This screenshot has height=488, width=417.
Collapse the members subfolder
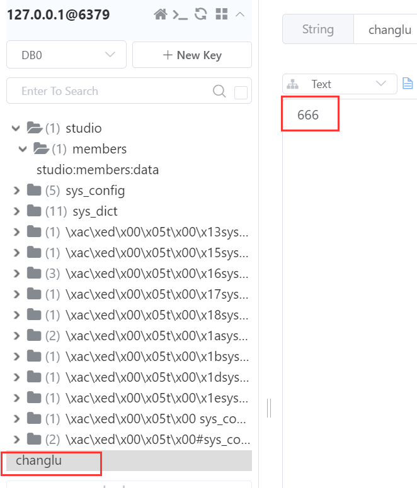[x=23, y=149]
